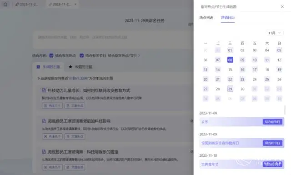Pick date 05 in the first week row
The image size is (291, 175).
[279, 50]
